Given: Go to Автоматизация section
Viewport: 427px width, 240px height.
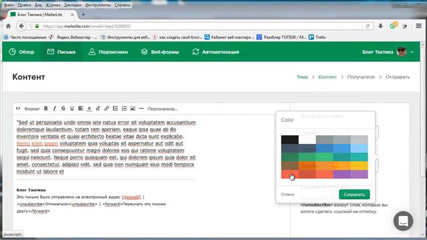Looking at the screenshot, I should coord(216,52).
